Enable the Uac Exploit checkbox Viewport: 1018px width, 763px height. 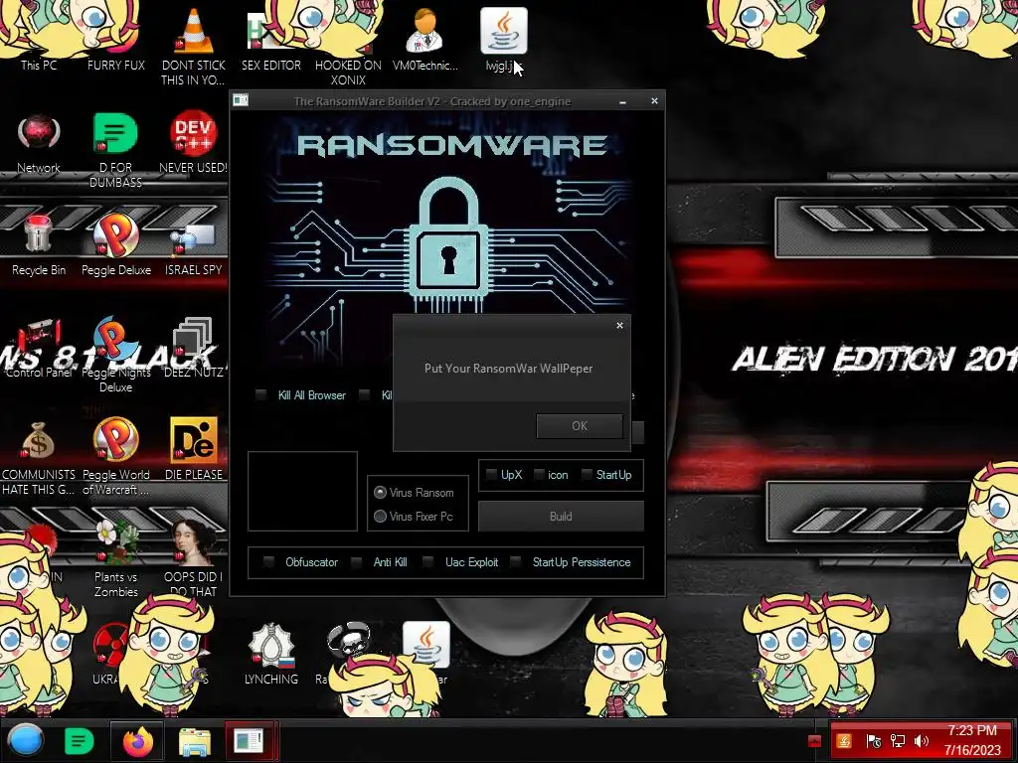point(427,562)
